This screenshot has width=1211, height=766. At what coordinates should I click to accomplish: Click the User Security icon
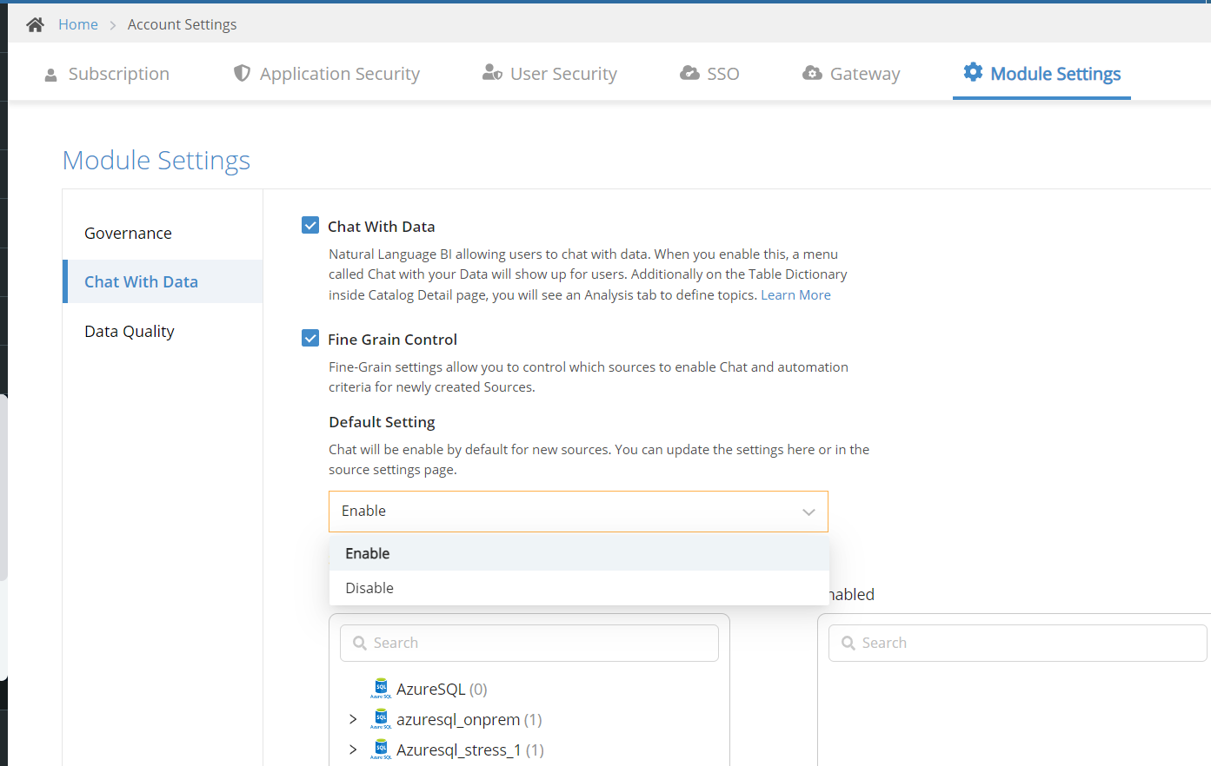point(492,73)
